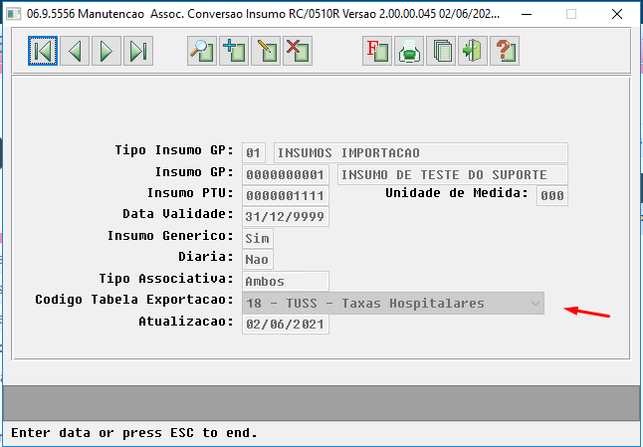Click the Atualizacao date field
Screen dimensions: 643x447
click(x=286, y=325)
